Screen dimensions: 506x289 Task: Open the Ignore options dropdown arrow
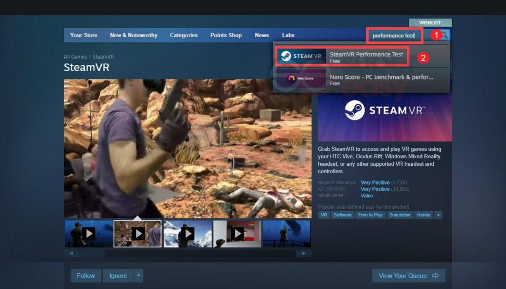coord(139,276)
